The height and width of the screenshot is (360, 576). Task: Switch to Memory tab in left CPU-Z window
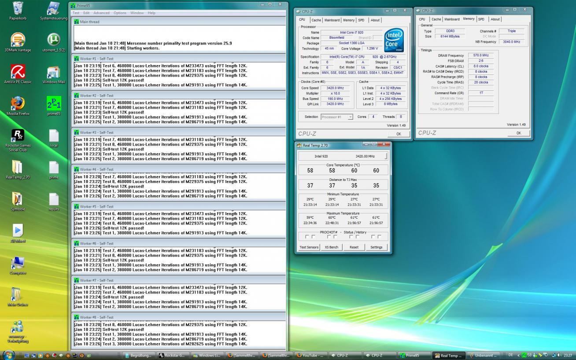pos(349,20)
